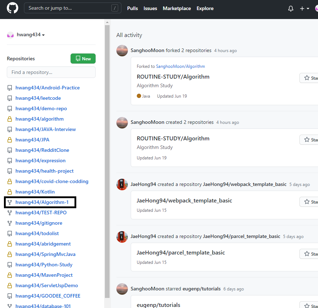318x308 pixels.
Task: Go to Pulls page
Action: click(x=132, y=8)
